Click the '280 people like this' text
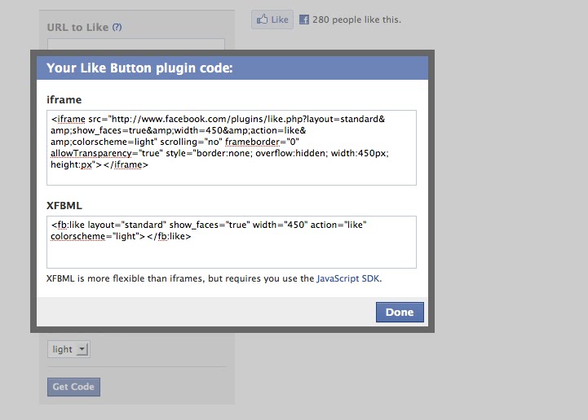This screenshot has width=588, height=420. (356, 20)
